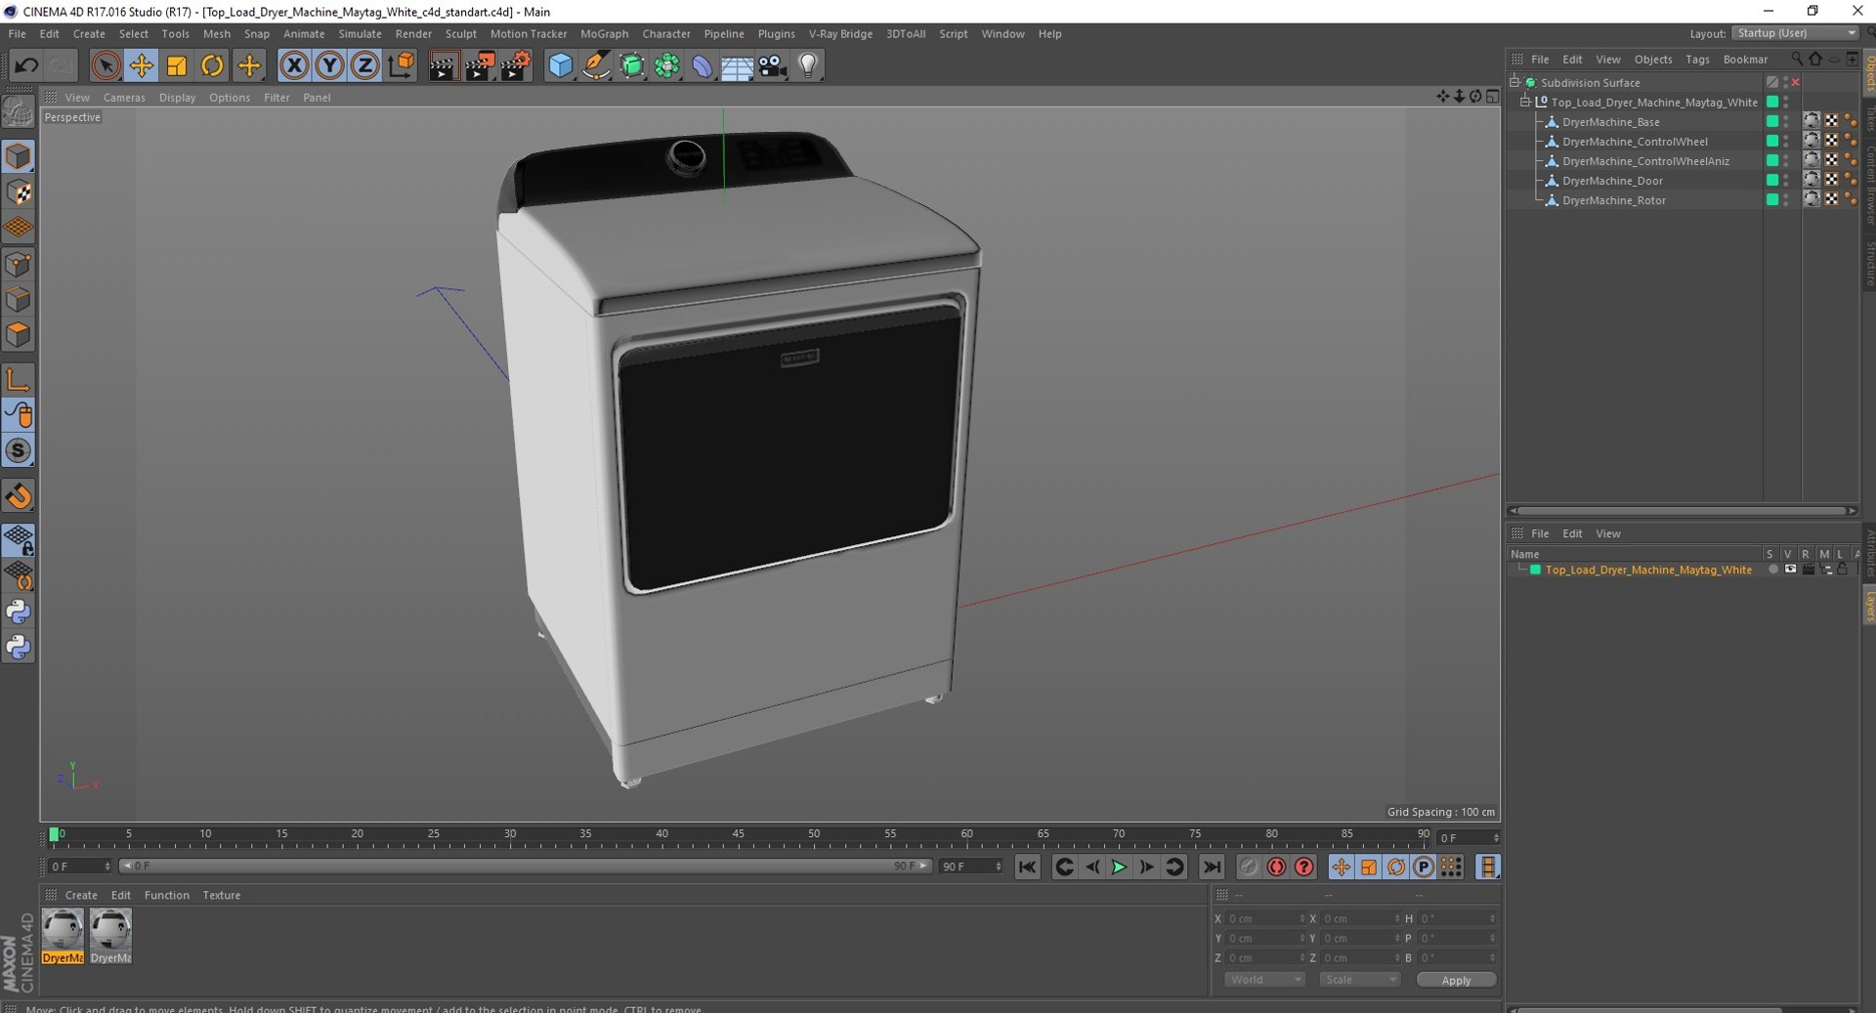Toggle the Y axis lock
1876x1013 pixels.
coord(329,65)
